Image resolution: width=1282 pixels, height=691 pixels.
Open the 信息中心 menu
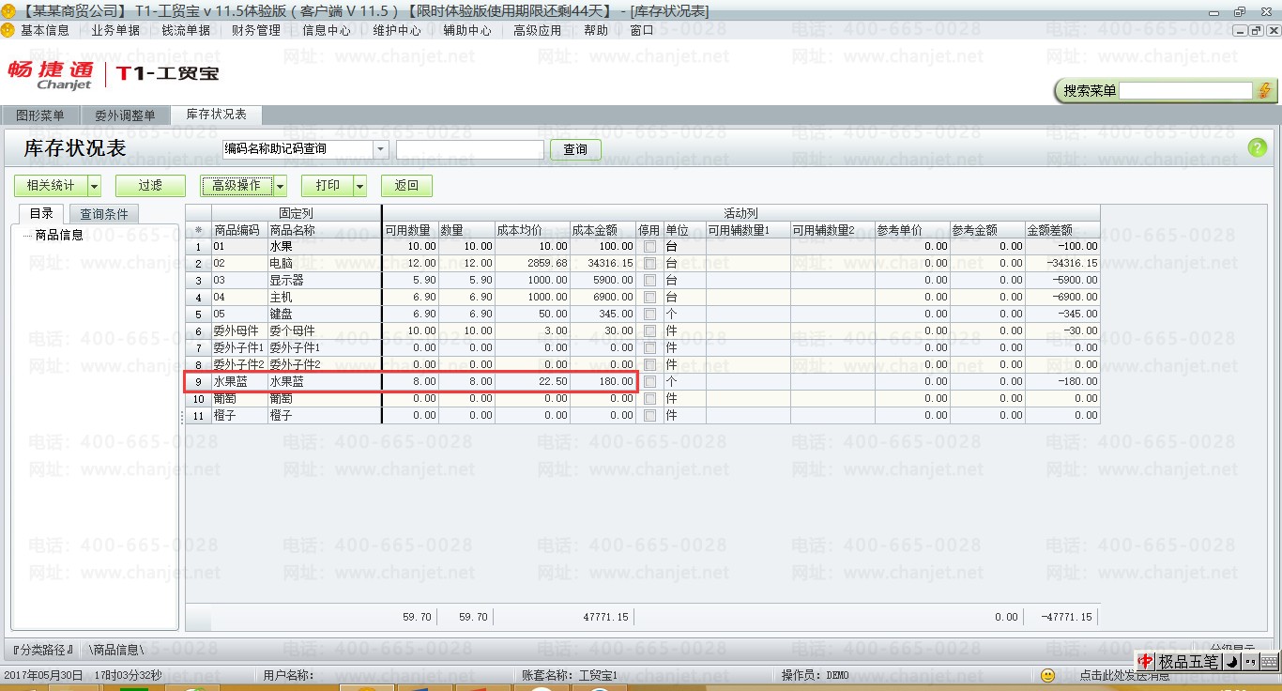click(x=327, y=30)
